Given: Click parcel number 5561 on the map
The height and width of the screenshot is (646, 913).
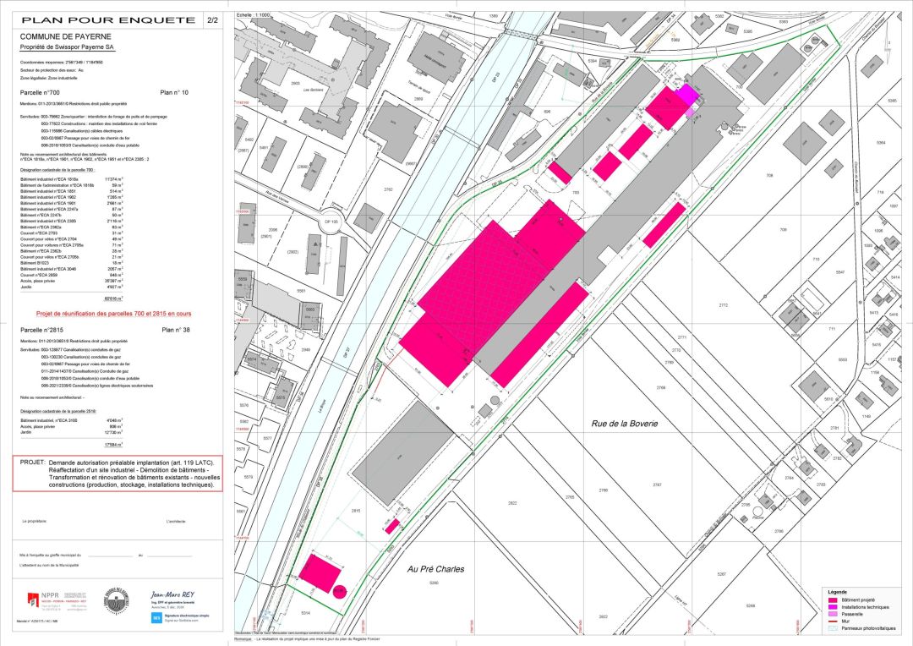Looking at the screenshot, I should (x=301, y=291).
